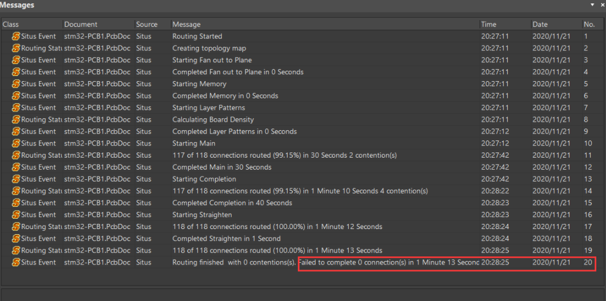Select the icon on Starting Completion row
The image size is (606, 301).
click(16, 179)
